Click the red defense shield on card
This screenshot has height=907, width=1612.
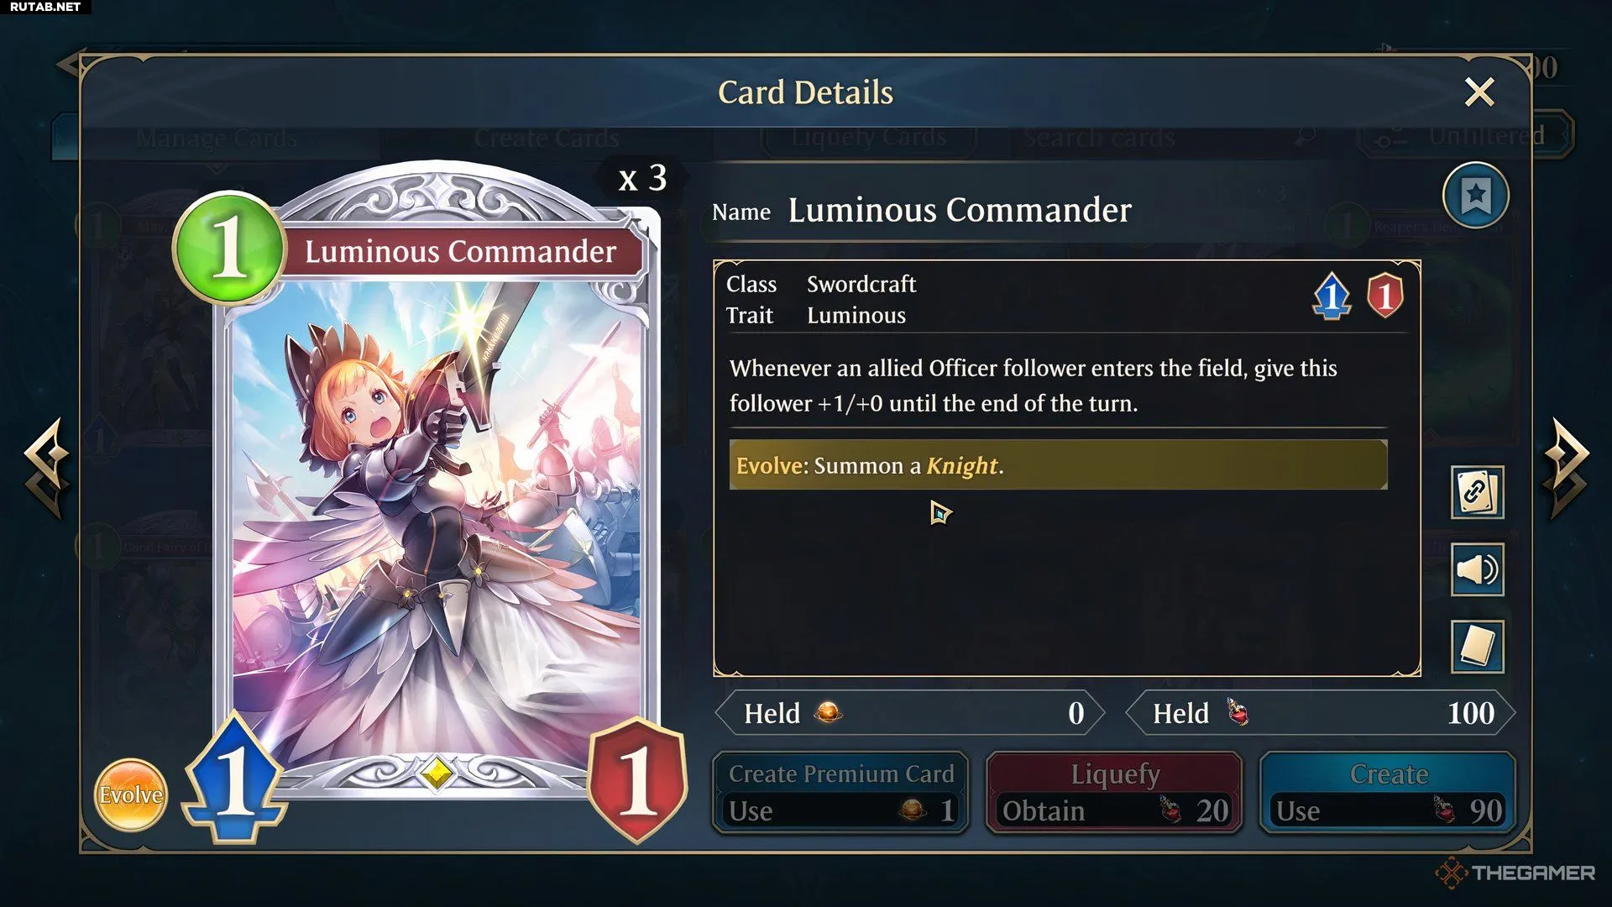pyautogui.click(x=637, y=780)
